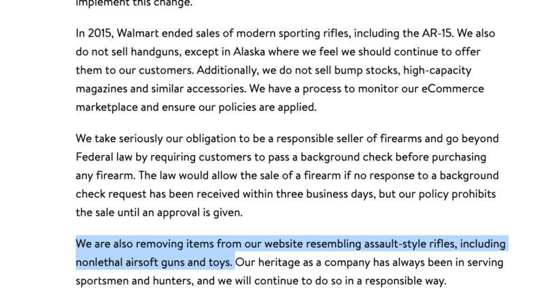544x306 pixels.
Task: Click the words "In 2015" starting the paragraph
Action: tap(95, 33)
